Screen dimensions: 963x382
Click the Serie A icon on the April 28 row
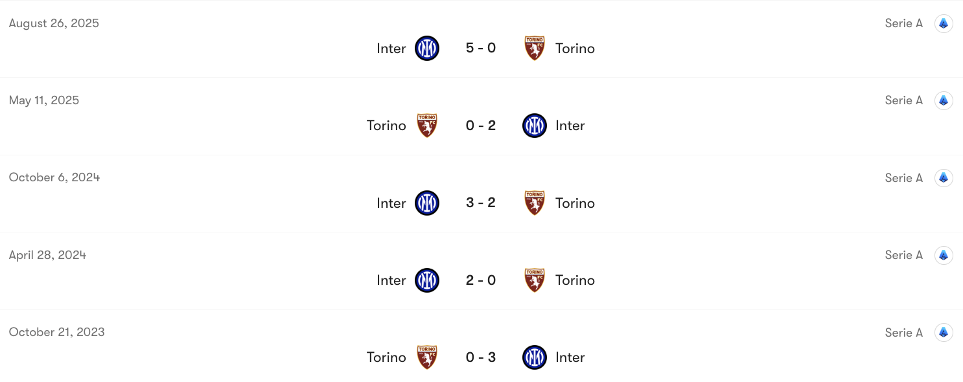(944, 254)
